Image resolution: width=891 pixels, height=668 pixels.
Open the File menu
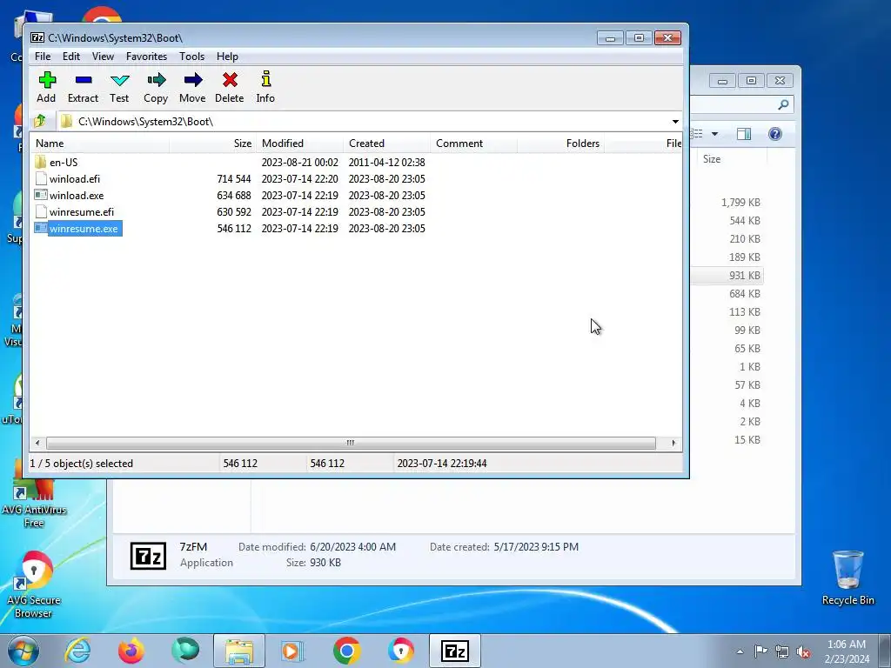43,57
